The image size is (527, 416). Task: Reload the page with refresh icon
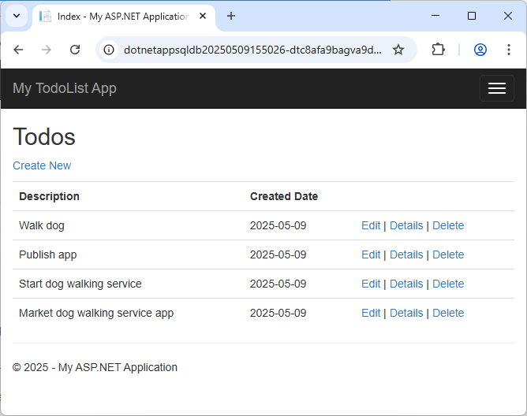75,50
